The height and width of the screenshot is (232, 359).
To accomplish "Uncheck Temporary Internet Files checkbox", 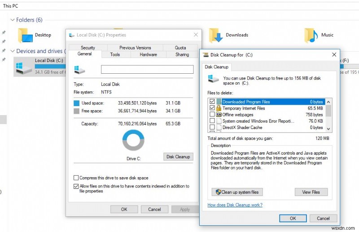I will coord(212,108).
